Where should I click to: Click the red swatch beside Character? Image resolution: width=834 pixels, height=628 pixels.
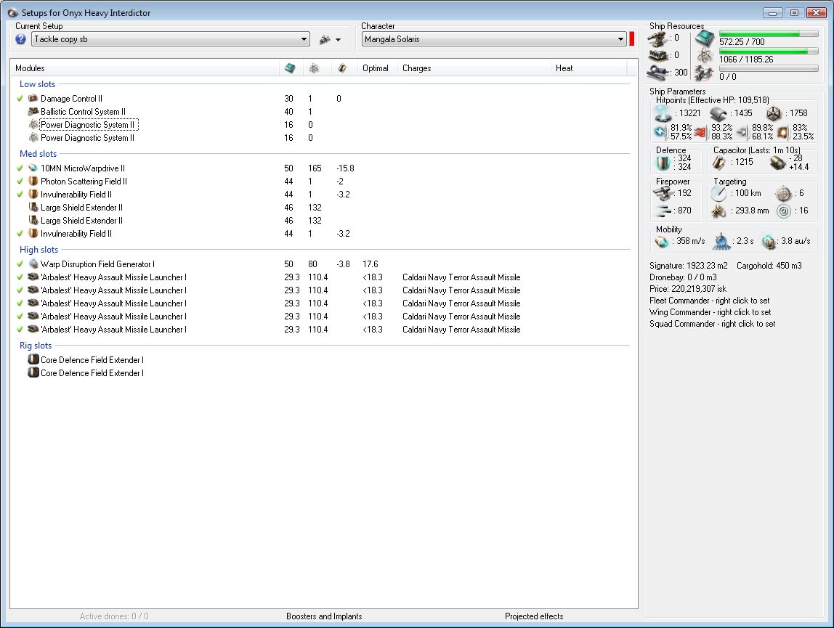(x=632, y=39)
